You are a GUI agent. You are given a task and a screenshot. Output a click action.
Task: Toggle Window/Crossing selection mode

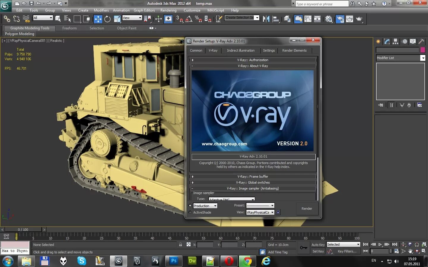coord(86,19)
